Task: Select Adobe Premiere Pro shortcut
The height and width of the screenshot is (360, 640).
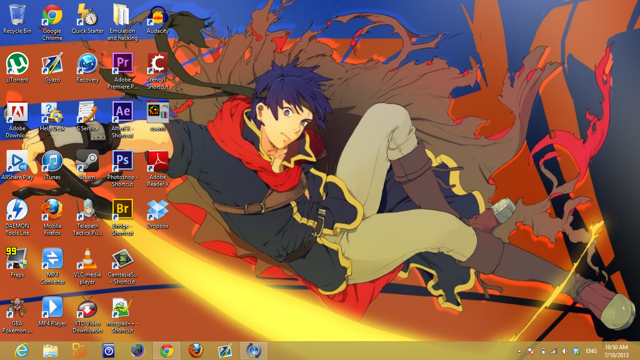Action: tap(123, 71)
